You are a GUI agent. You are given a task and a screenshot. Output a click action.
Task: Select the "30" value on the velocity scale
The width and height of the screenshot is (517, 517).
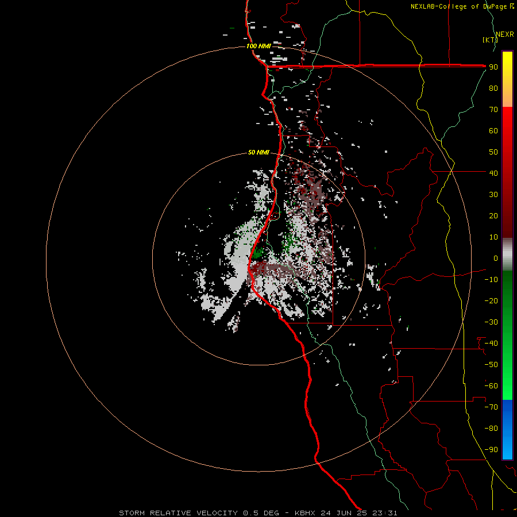(x=493, y=195)
